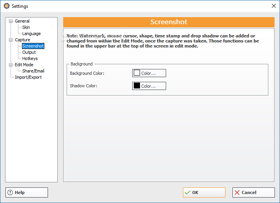This screenshot has width=280, height=203.
Task: Open the Language settings page
Action: point(32,34)
